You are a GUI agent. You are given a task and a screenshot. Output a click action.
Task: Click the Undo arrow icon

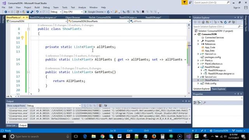[37, 12]
